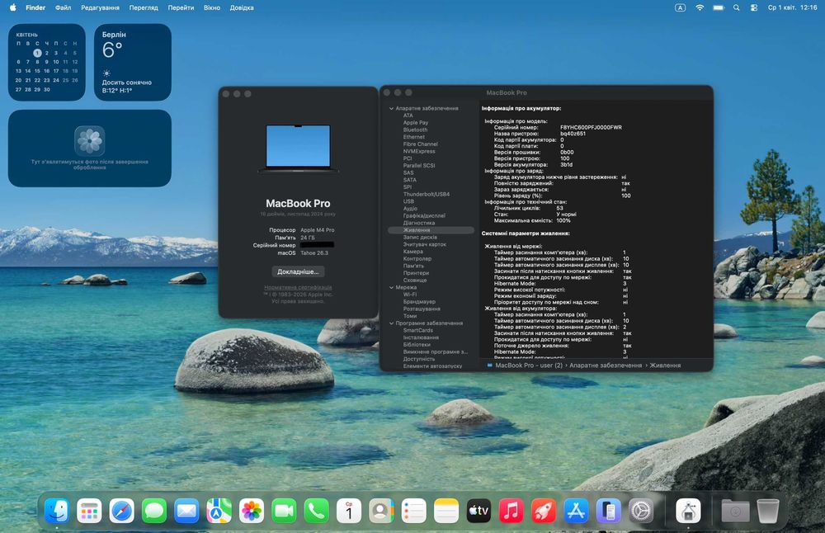Screen dimensions: 825x533
Task: Launch Safari from the Dock
Action: tap(121, 511)
